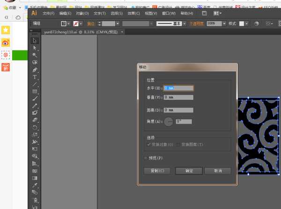Open the opacity 100% dropdown
Image resolution: width=281 pixels, height=209 pixels.
[219, 23]
